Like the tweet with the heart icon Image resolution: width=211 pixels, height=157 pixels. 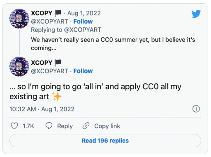click(x=14, y=126)
